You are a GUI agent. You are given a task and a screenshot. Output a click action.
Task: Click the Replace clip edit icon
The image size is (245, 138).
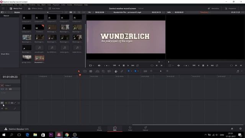point(109,71)
